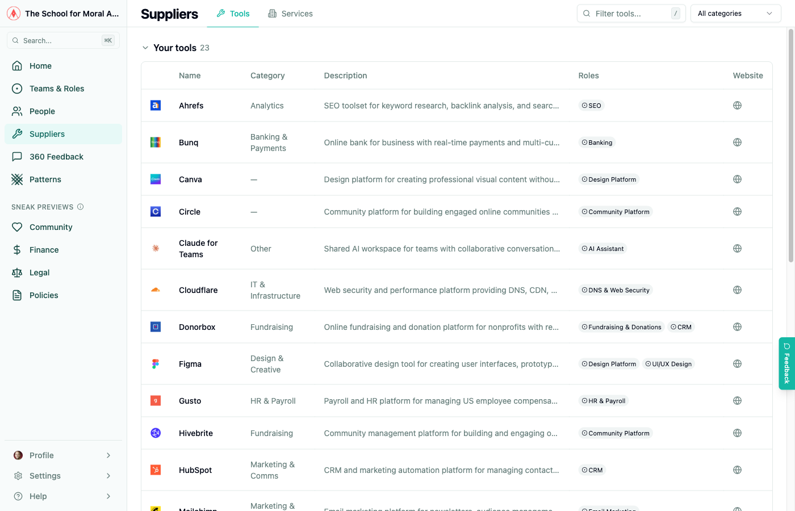
Task: Click the DNS & Web Security role tag
Action: (x=616, y=290)
